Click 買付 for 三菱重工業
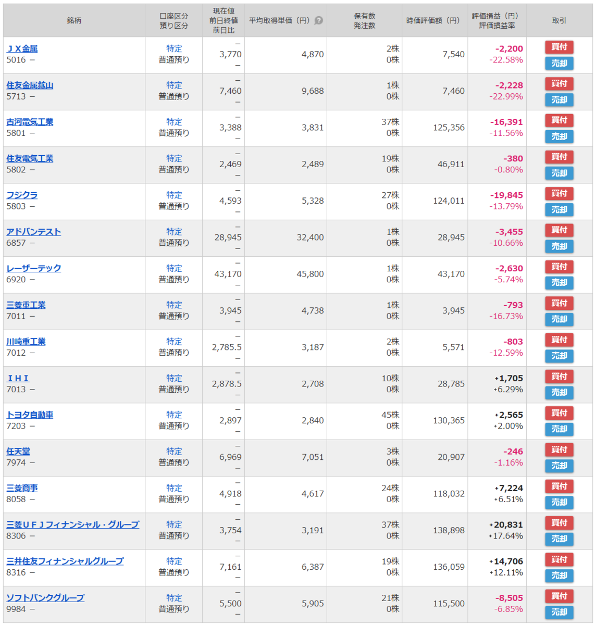Viewport: 596px width, 625px height. coord(559,304)
